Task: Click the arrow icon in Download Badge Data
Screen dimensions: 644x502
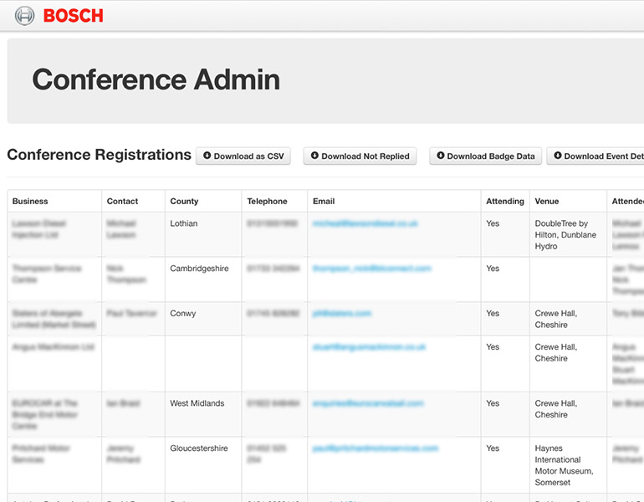Action: click(440, 156)
